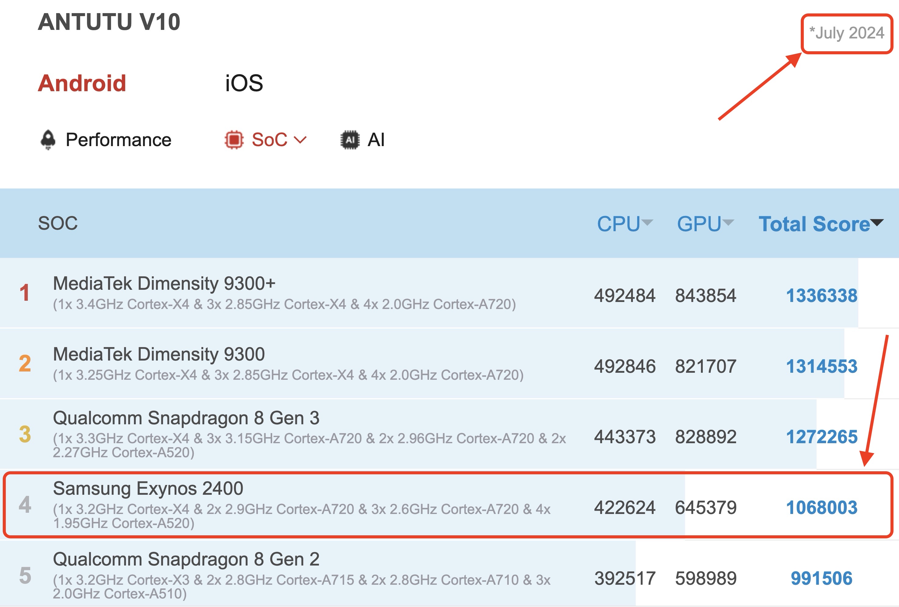Image resolution: width=899 pixels, height=607 pixels.
Task: Open the AI ranking category
Action: pyautogui.click(x=376, y=140)
